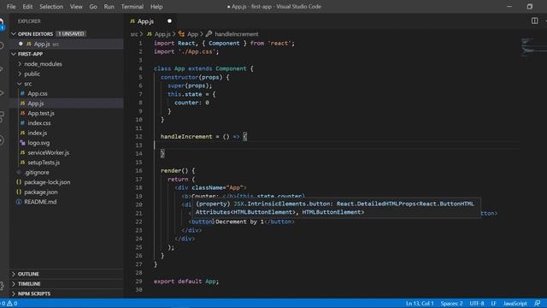Image resolution: width=547 pixels, height=308 pixels.
Task: Open the File menu
Action: click(x=11, y=7)
